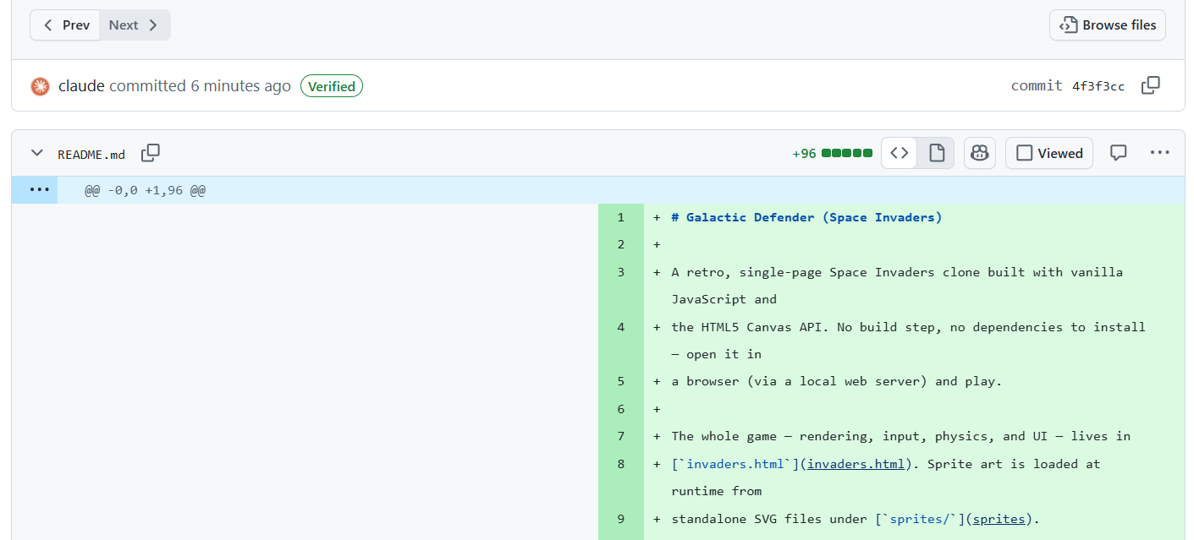Switch to source diff view
Viewport: 1194px width, 540px height.
pyautogui.click(x=900, y=153)
